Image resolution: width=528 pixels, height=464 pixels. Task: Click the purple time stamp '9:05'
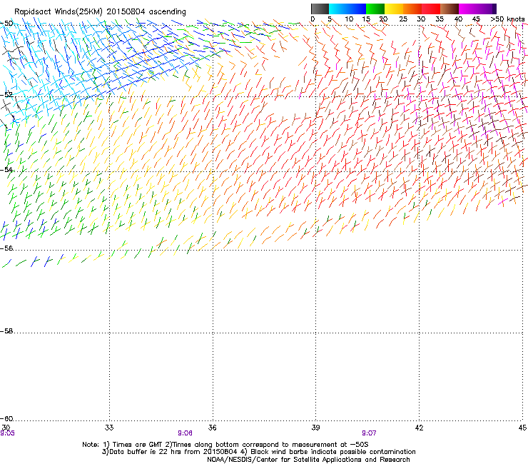7,433
